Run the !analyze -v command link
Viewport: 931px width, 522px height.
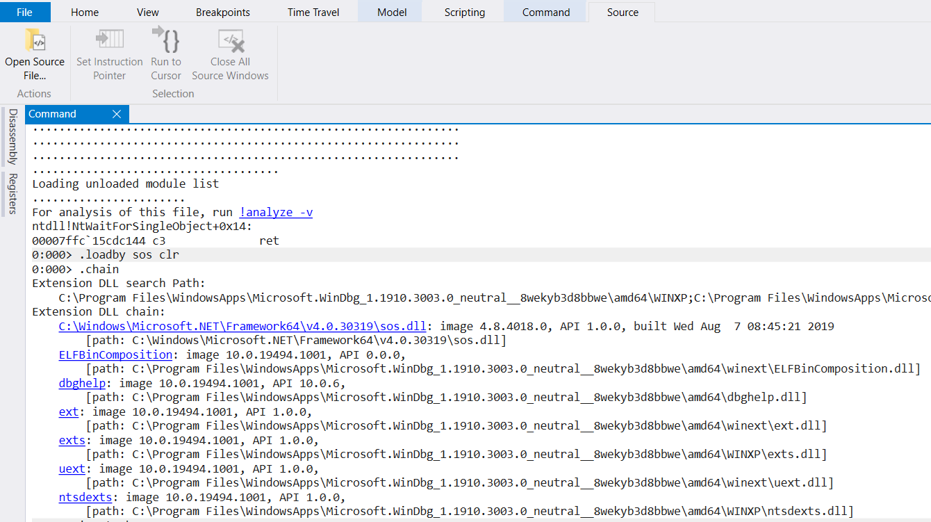(x=276, y=212)
